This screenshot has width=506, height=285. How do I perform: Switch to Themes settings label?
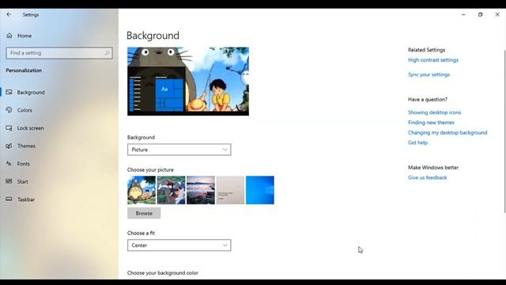(26, 146)
